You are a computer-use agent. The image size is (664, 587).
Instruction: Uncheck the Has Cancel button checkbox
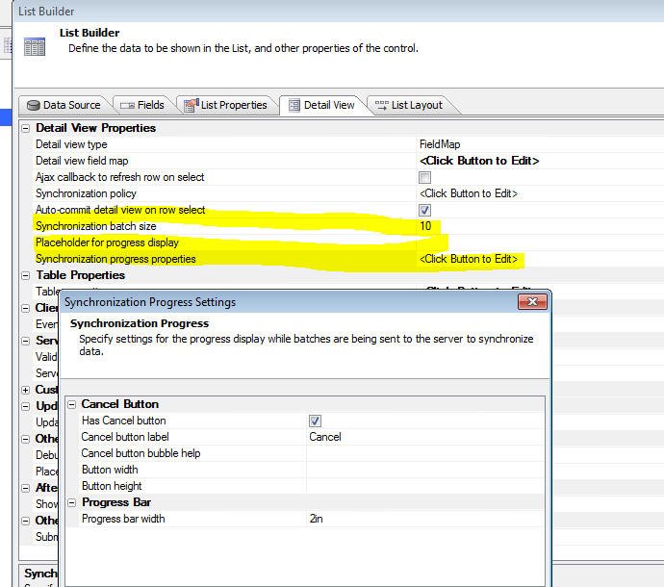[315, 421]
